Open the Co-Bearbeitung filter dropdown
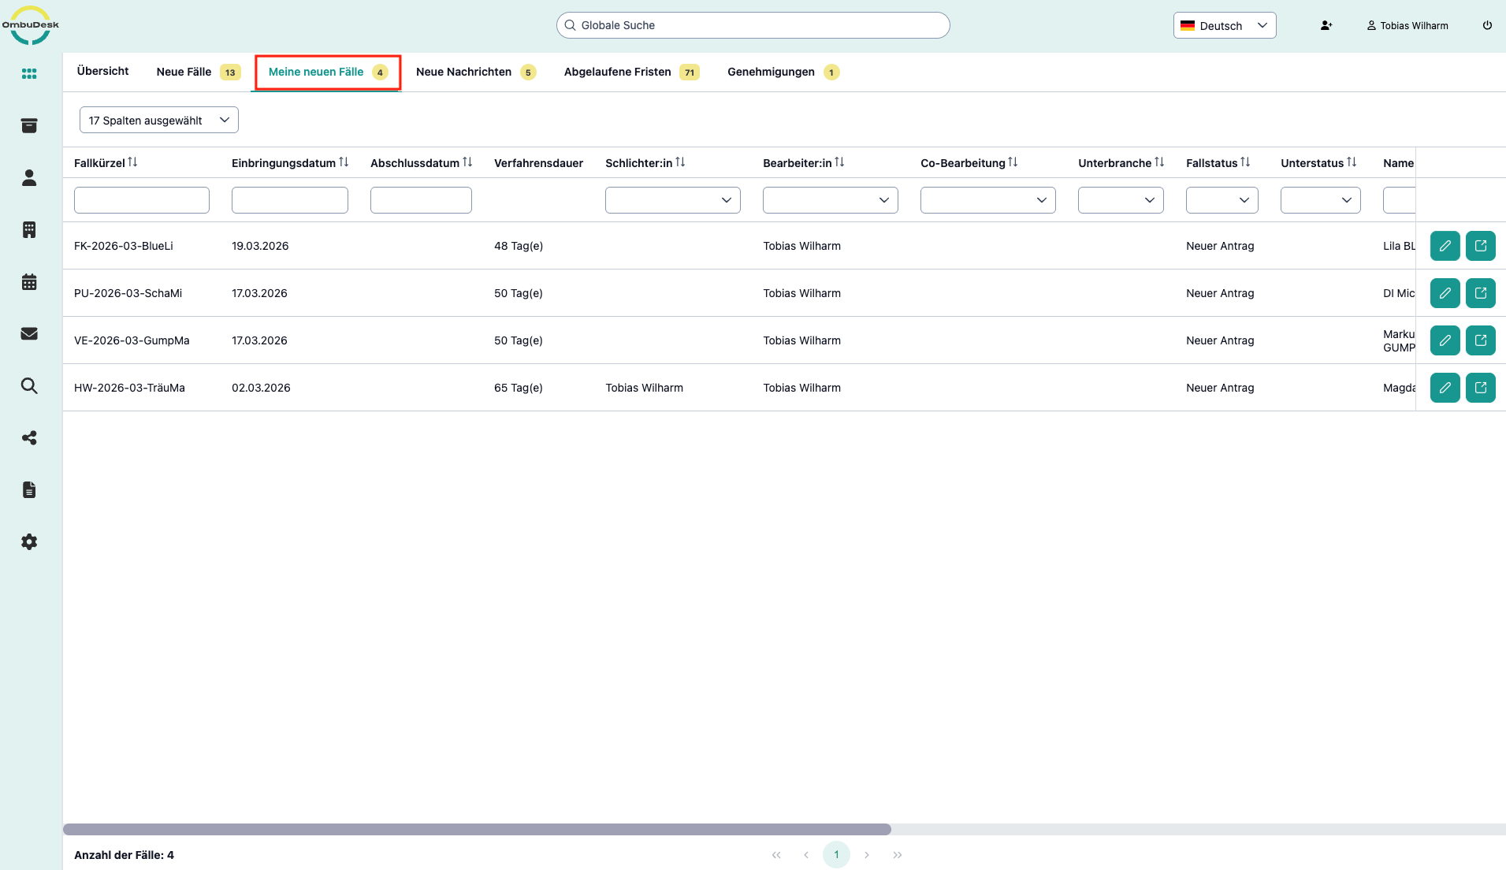The width and height of the screenshot is (1506, 870). (x=987, y=200)
